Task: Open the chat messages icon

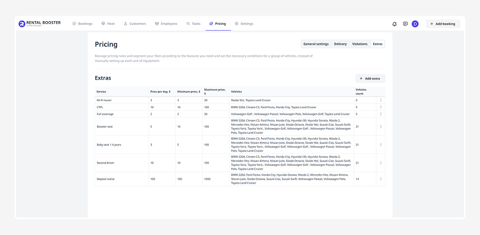Action: [x=405, y=24]
